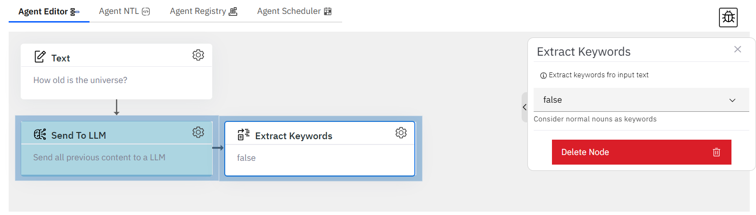Switch to the Agent NTL tab
The height and width of the screenshot is (215, 756).
pos(124,11)
